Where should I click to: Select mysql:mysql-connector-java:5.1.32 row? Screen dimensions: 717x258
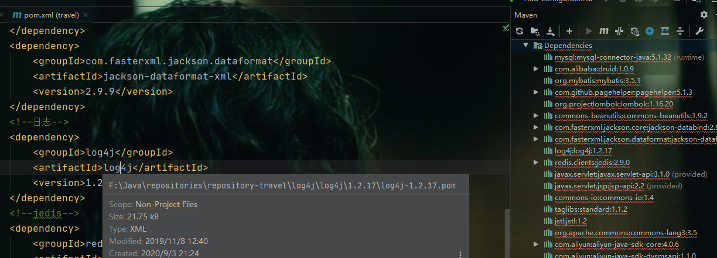[614, 57]
